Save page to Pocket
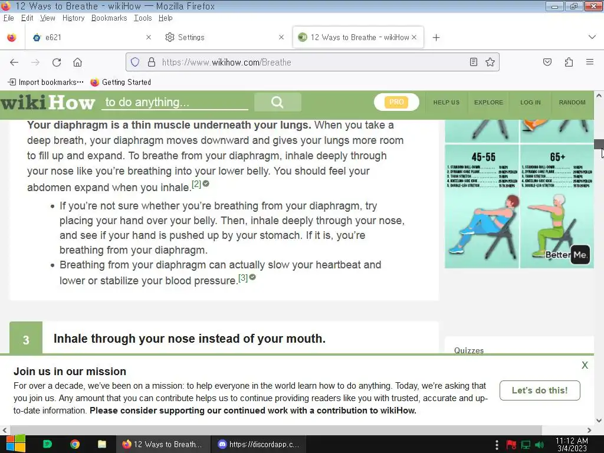Image resolution: width=604 pixels, height=453 pixels. 547,62
